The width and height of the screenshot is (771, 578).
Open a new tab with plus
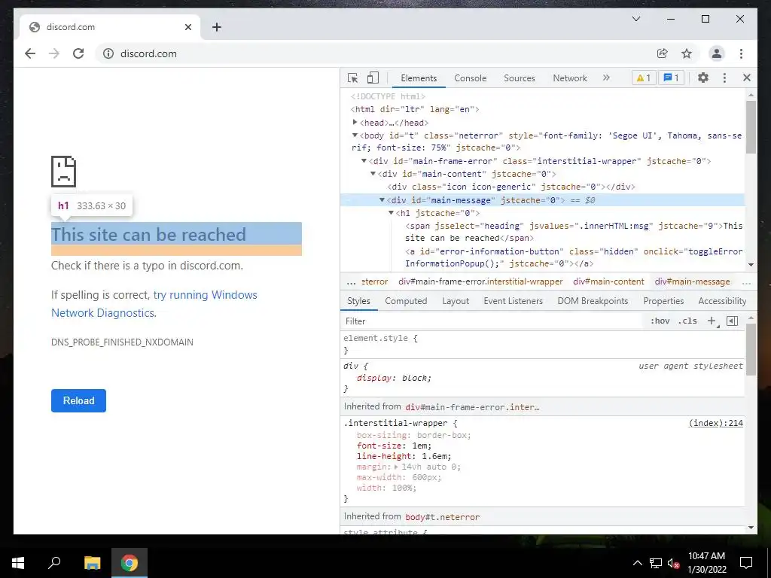coord(217,27)
